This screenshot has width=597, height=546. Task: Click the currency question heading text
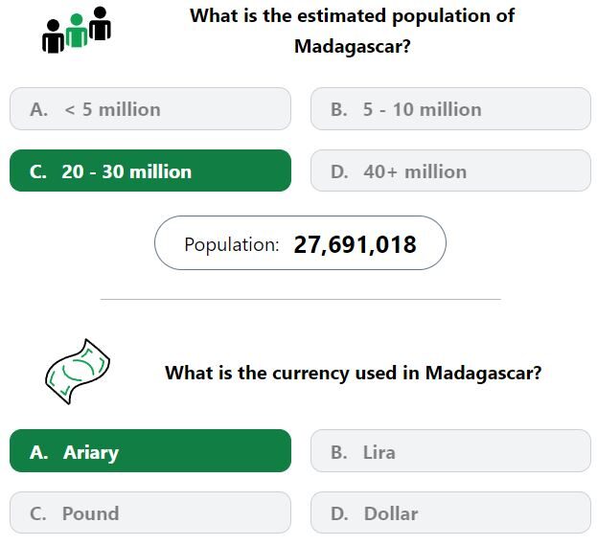pyautogui.click(x=353, y=373)
